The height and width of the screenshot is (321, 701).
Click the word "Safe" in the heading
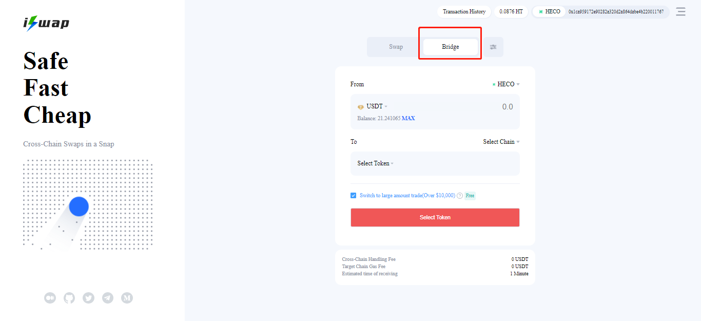point(46,61)
